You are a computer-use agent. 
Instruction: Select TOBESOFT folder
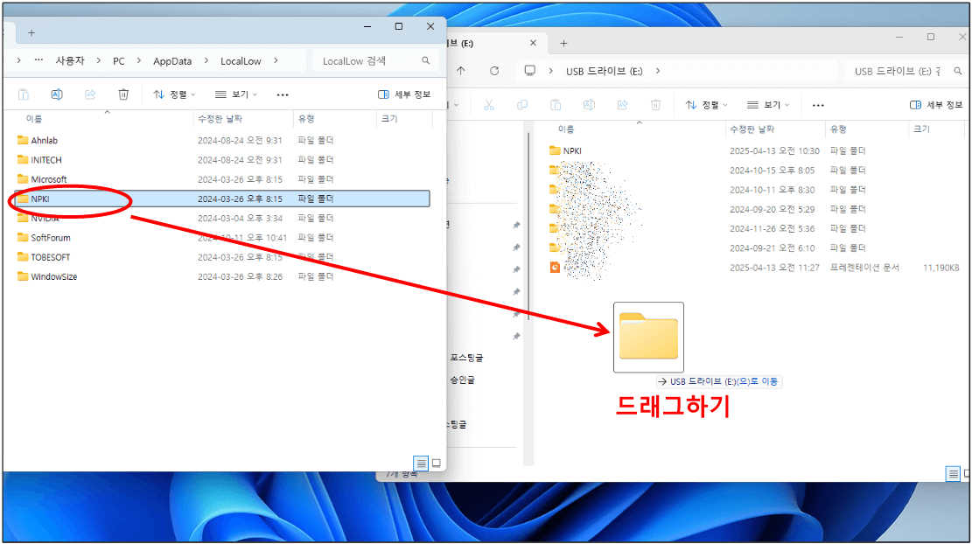pos(223,257)
